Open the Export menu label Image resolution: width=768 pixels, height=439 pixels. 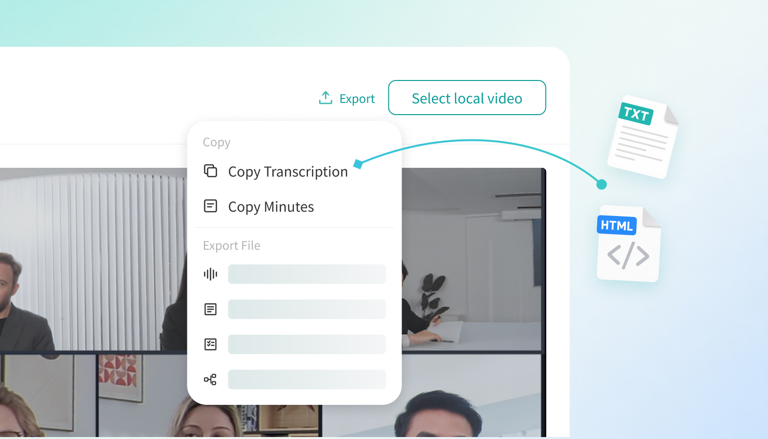pyautogui.click(x=357, y=99)
